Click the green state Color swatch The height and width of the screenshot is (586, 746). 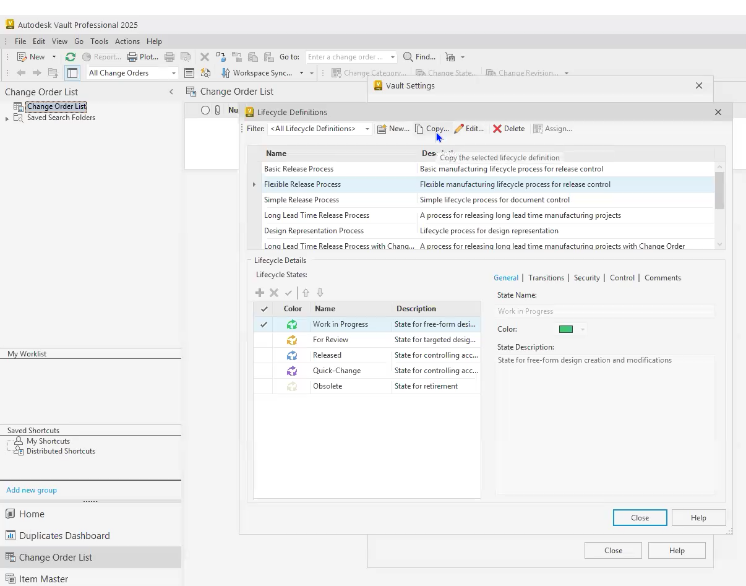point(566,329)
